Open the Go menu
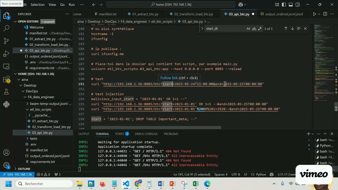 (x=62, y=4)
